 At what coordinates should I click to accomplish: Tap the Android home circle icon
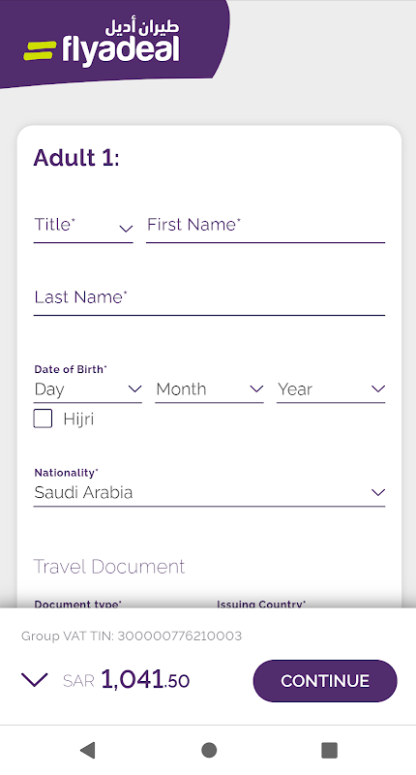(209, 750)
